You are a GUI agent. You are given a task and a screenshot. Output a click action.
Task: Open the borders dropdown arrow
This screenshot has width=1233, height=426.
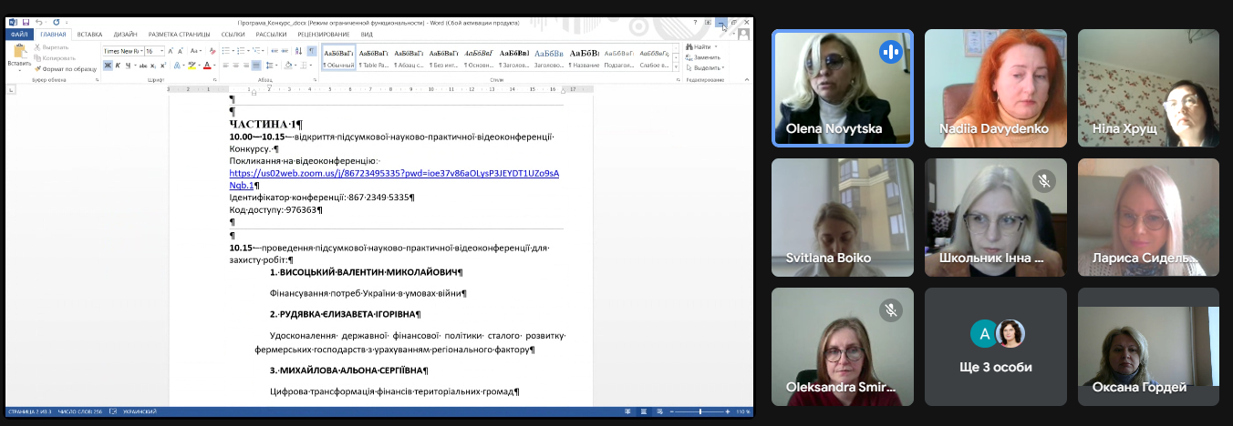pos(311,66)
